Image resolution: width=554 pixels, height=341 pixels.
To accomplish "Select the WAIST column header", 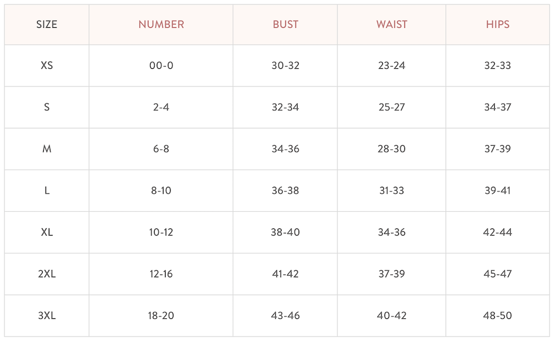I will tap(392, 24).
